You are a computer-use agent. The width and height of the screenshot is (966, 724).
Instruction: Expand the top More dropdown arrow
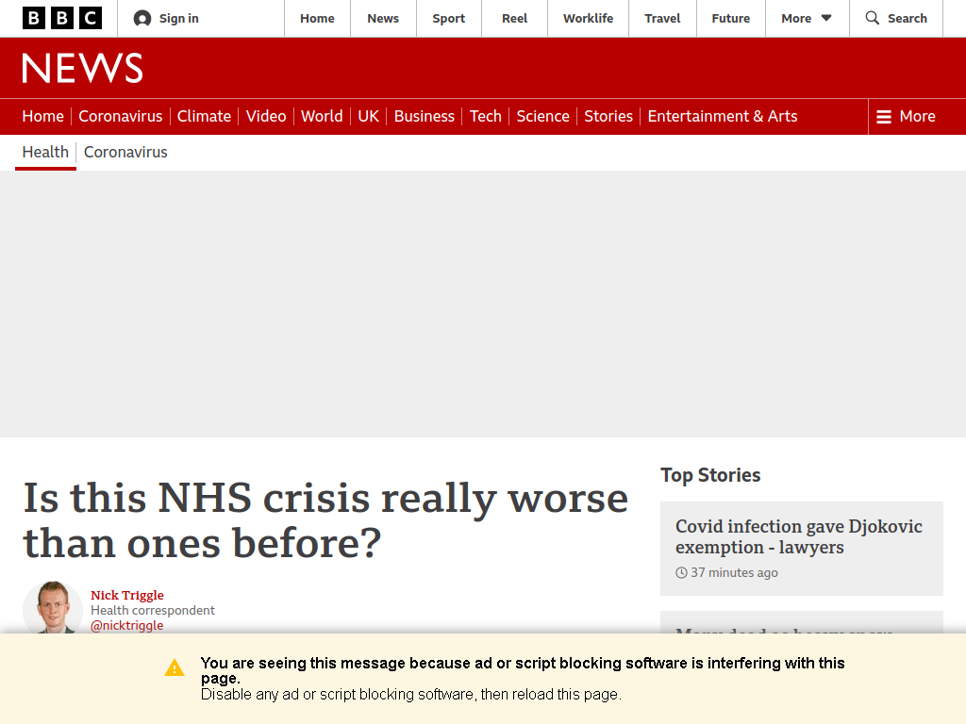[826, 19]
